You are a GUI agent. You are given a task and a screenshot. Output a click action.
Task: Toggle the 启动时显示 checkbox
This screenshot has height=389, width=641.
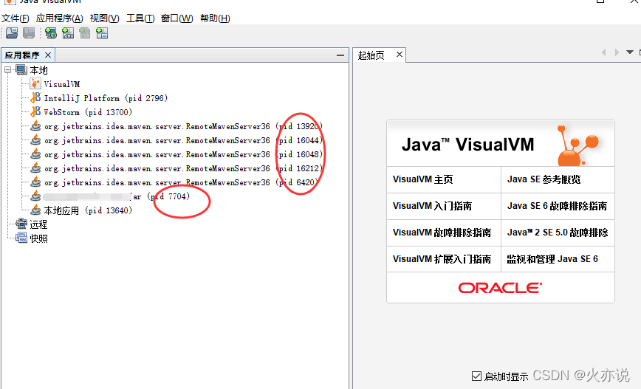click(476, 376)
